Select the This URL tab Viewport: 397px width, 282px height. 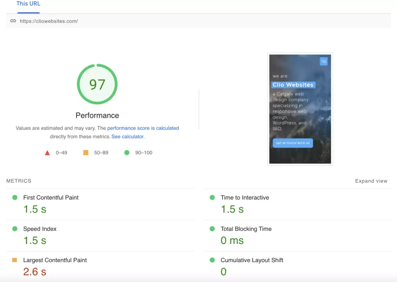click(x=28, y=4)
